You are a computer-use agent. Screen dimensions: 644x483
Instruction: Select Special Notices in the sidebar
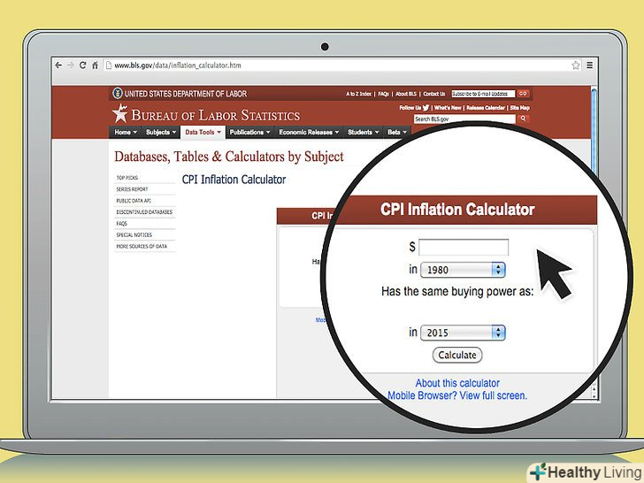(x=134, y=235)
